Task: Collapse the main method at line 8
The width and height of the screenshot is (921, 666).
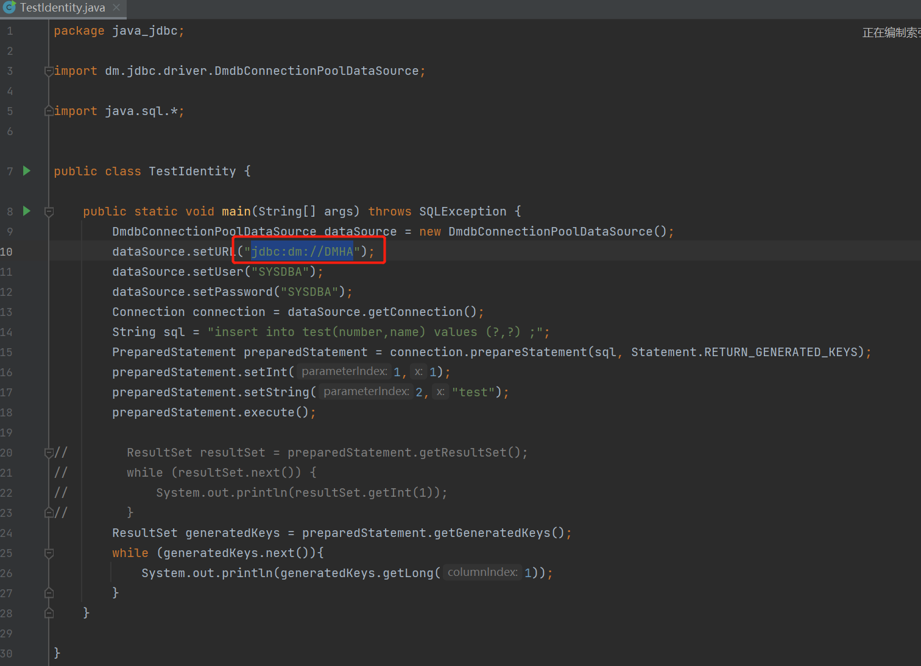Action: pos(49,212)
